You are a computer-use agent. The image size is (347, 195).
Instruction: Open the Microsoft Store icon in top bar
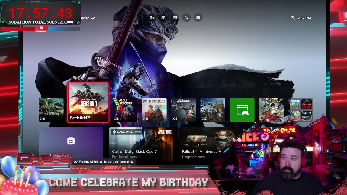(x=163, y=18)
